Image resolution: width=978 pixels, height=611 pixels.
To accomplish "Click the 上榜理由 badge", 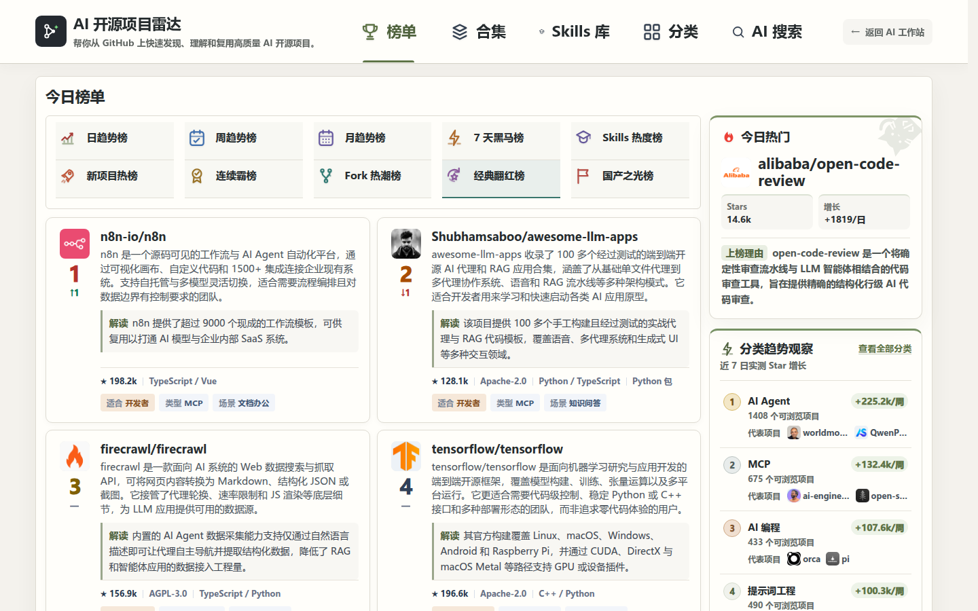I will tap(744, 253).
